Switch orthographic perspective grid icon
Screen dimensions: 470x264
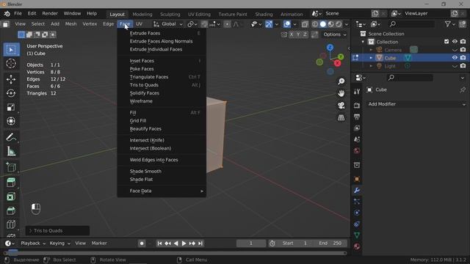coord(341,117)
